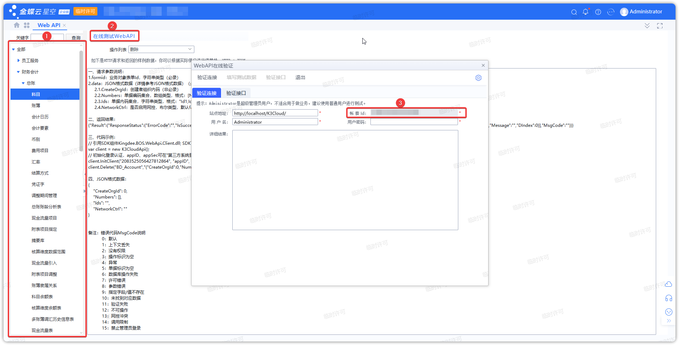Select 币别 in the tree

click(x=36, y=139)
